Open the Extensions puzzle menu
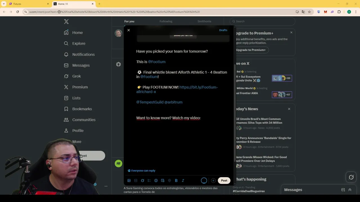The image size is (360, 202). [x=339, y=12]
